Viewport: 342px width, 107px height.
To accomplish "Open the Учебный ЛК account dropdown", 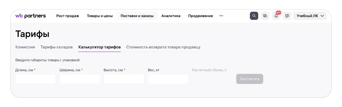I will click(x=310, y=16).
